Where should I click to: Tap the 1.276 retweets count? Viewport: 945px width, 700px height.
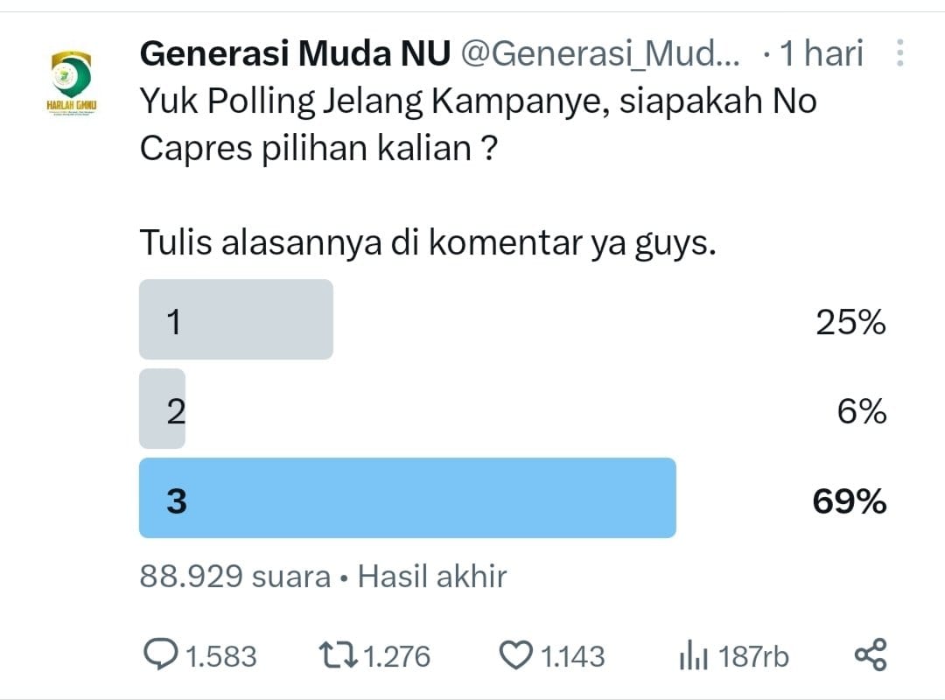[396, 656]
